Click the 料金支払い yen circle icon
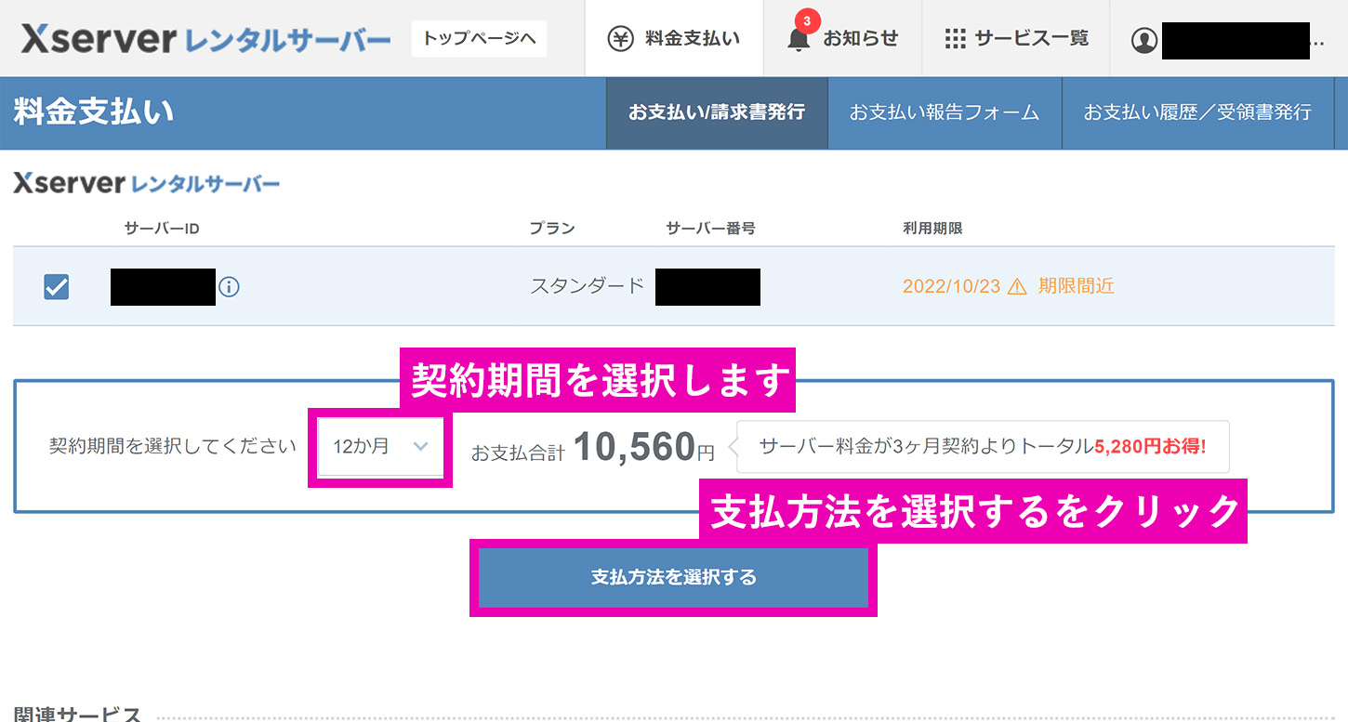The image size is (1348, 722). [621, 37]
